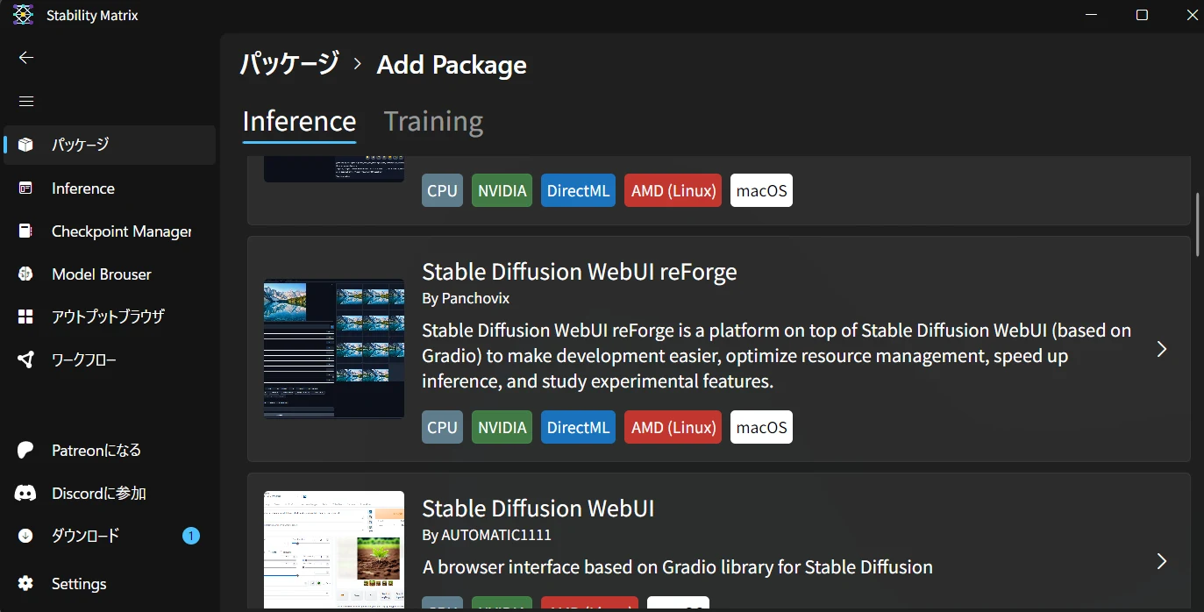This screenshot has height=612, width=1204.
Task: Open ワークフロー in the sidebar
Action: point(110,359)
